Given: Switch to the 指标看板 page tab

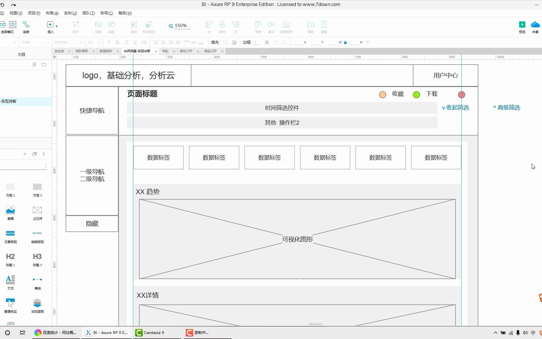Looking at the screenshot, I should point(82,51).
